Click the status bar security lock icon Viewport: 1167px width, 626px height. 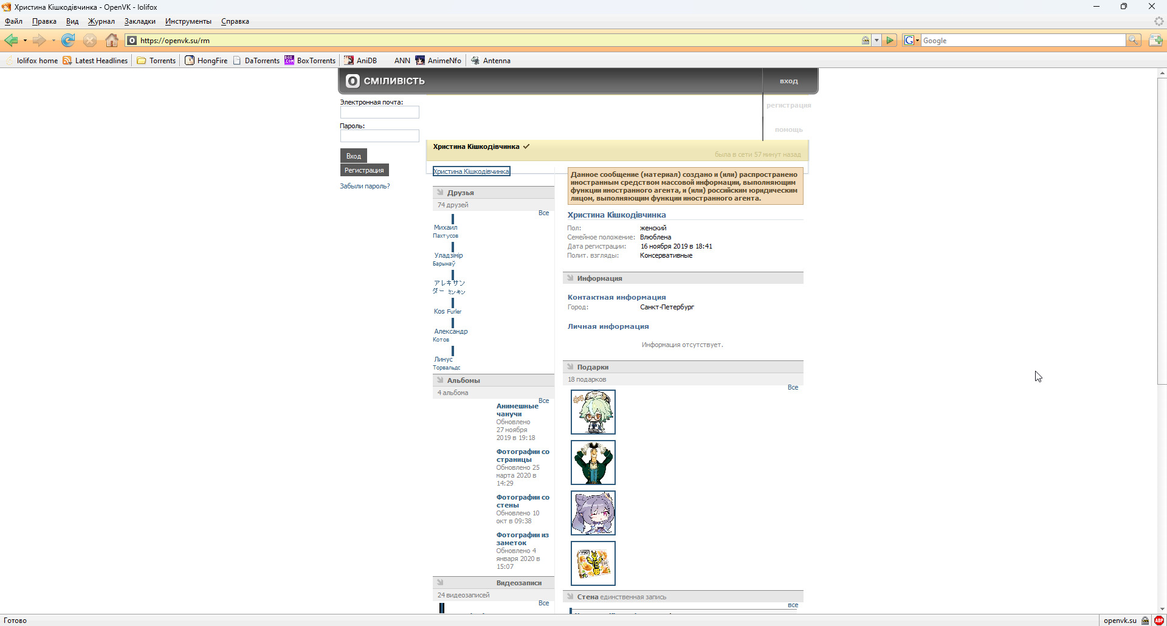pyautogui.click(x=1145, y=621)
